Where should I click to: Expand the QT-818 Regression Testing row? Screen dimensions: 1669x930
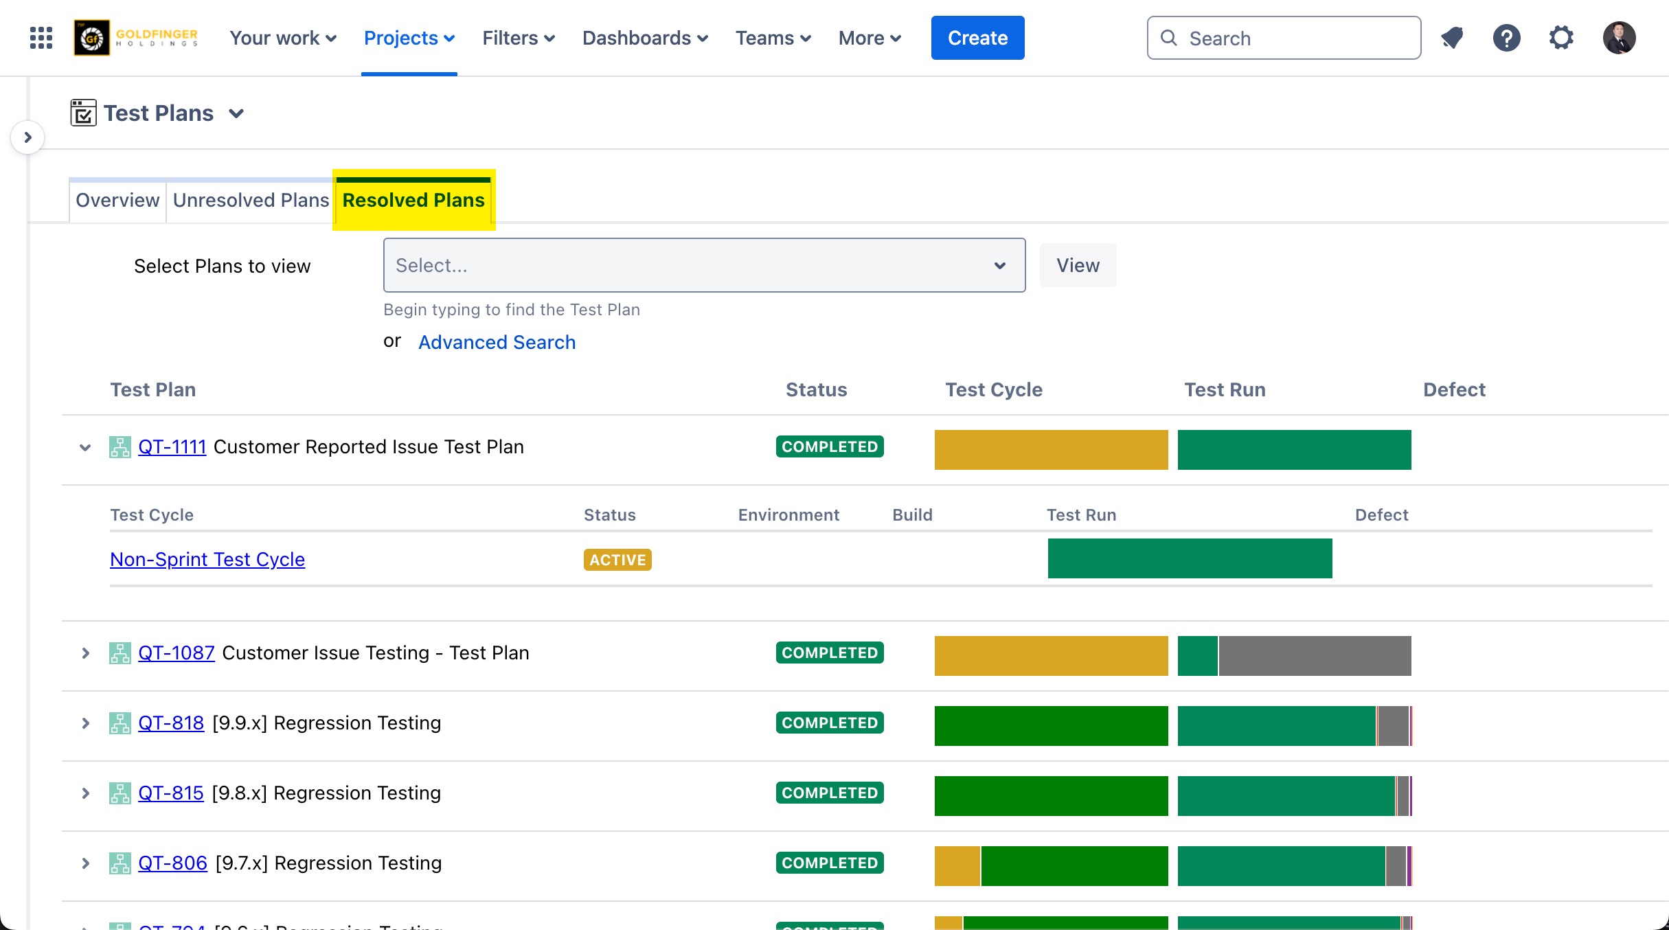pyautogui.click(x=85, y=723)
